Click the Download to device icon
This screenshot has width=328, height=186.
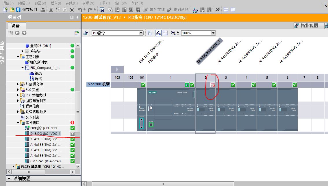117,10
